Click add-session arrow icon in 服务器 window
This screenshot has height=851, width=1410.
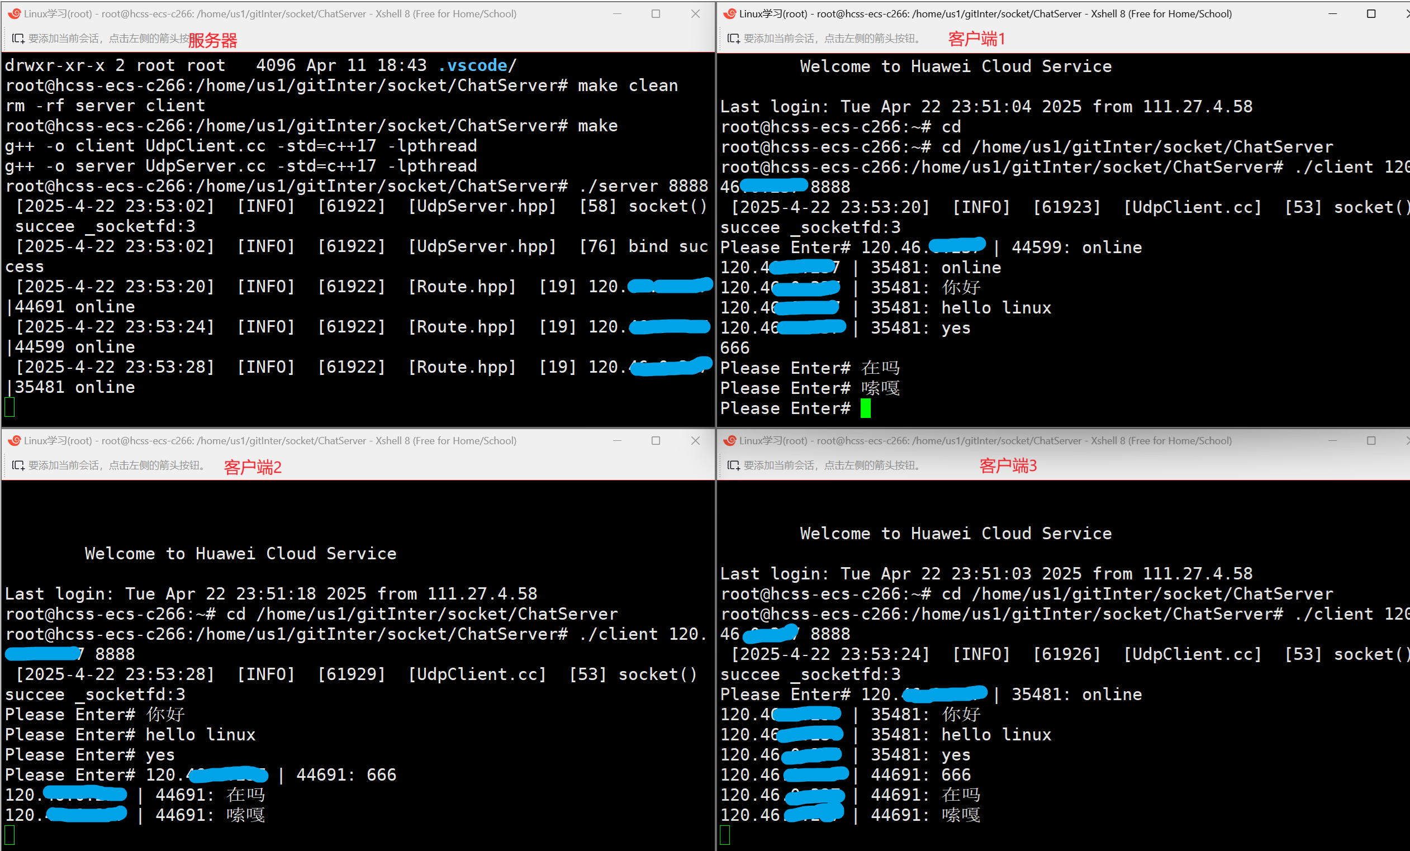click(18, 39)
